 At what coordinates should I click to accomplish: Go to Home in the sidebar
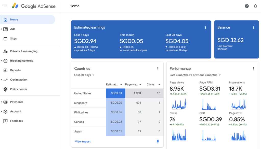click(28, 20)
